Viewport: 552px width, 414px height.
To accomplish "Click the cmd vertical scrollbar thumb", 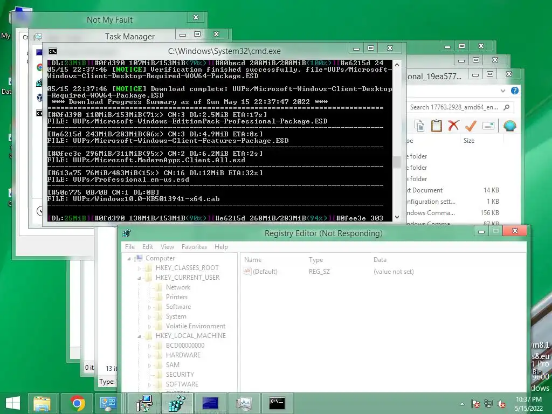I will click(397, 162).
